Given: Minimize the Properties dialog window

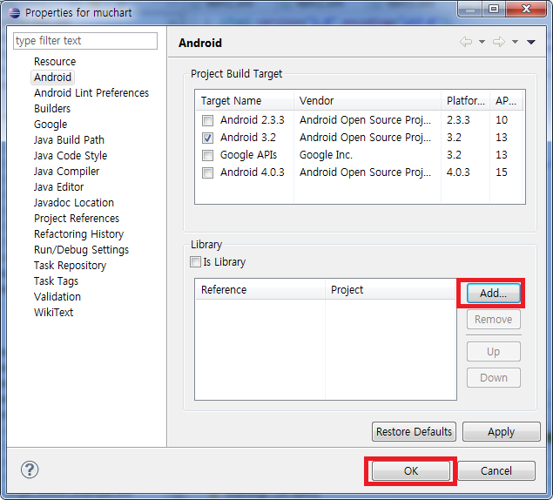Looking at the screenshot, I should [469, 9].
